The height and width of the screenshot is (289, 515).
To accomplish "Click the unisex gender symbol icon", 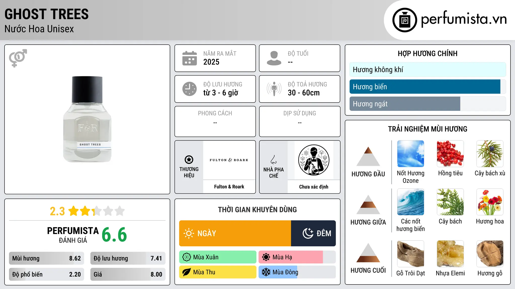I will point(18,58).
